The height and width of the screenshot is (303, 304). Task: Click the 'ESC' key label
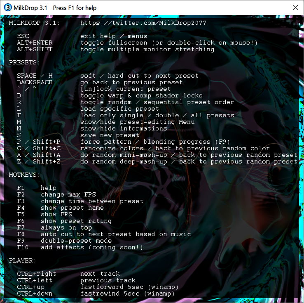tap(23, 36)
